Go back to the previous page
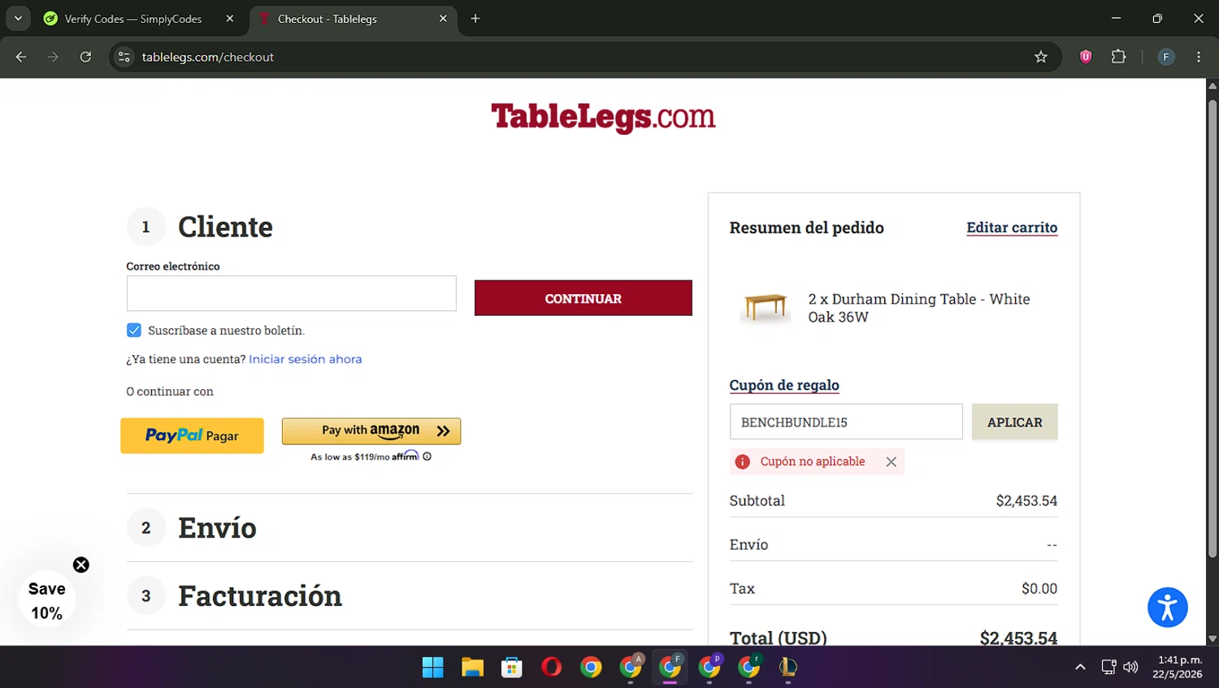Image resolution: width=1219 pixels, height=688 pixels. click(x=21, y=57)
